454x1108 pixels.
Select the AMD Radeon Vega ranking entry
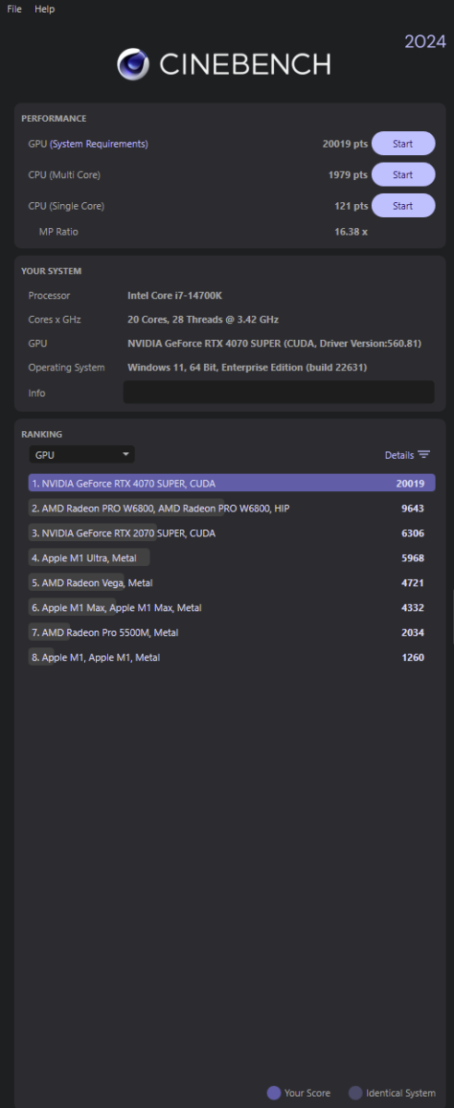point(232,583)
